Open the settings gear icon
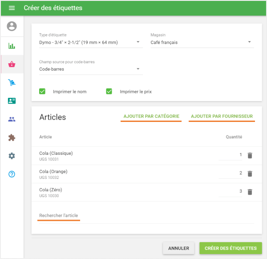Viewport: 267px width, 259px height. [x=12, y=156]
